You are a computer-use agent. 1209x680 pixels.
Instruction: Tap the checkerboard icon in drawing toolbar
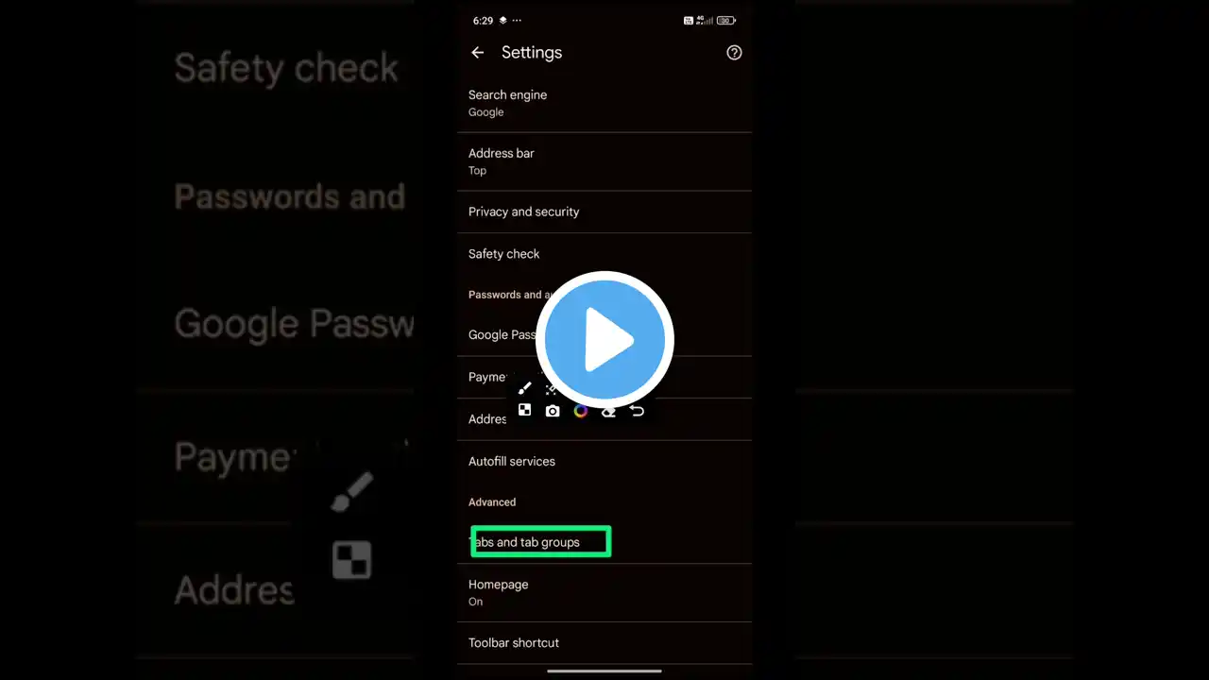point(525,410)
